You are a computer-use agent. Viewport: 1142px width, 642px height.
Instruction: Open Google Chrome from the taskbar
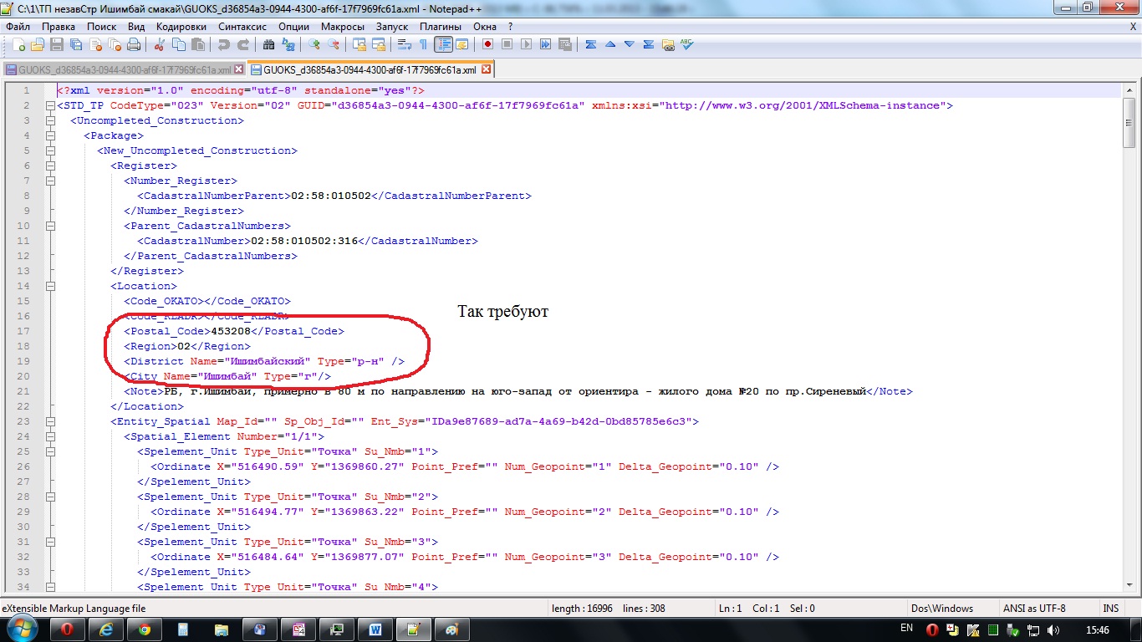144,629
